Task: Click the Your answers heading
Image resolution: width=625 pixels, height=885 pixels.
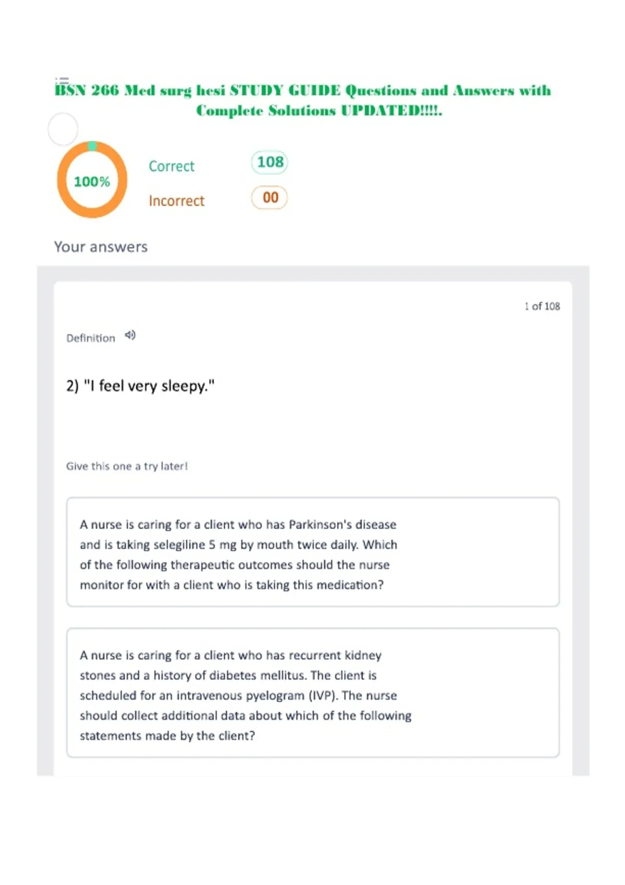Action: click(x=101, y=247)
